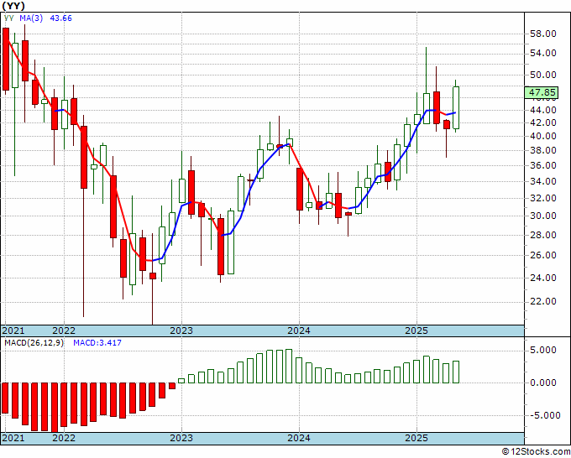Click the MA(3) legend label
This screenshot has height=458, width=571.
31,18
